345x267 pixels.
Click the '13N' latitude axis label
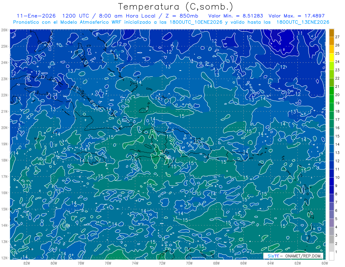pyautogui.click(x=4, y=241)
